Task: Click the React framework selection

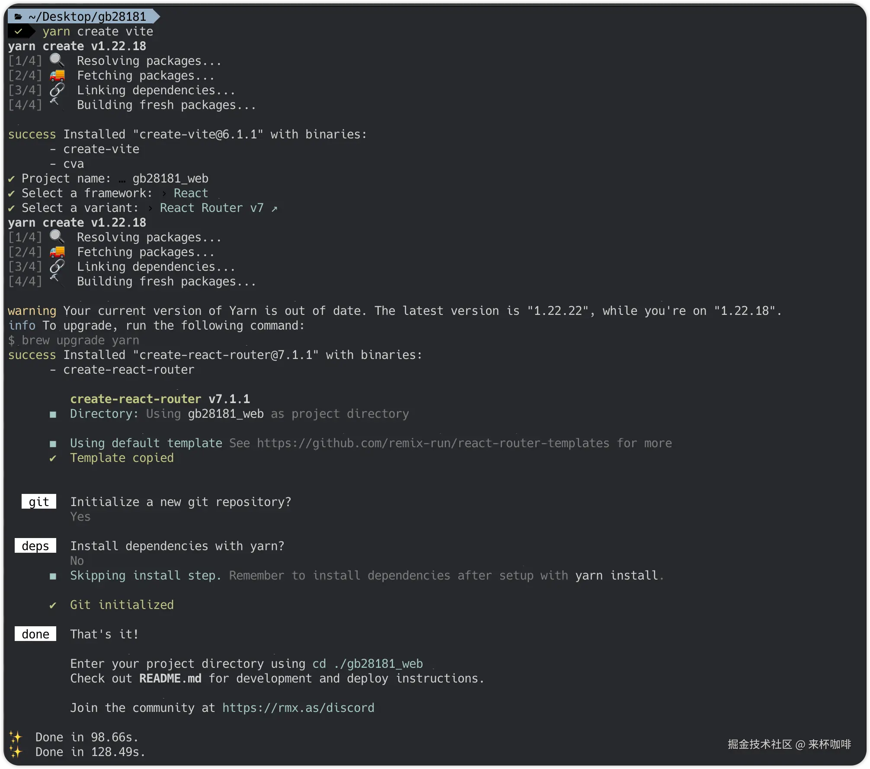Action: 191,193
